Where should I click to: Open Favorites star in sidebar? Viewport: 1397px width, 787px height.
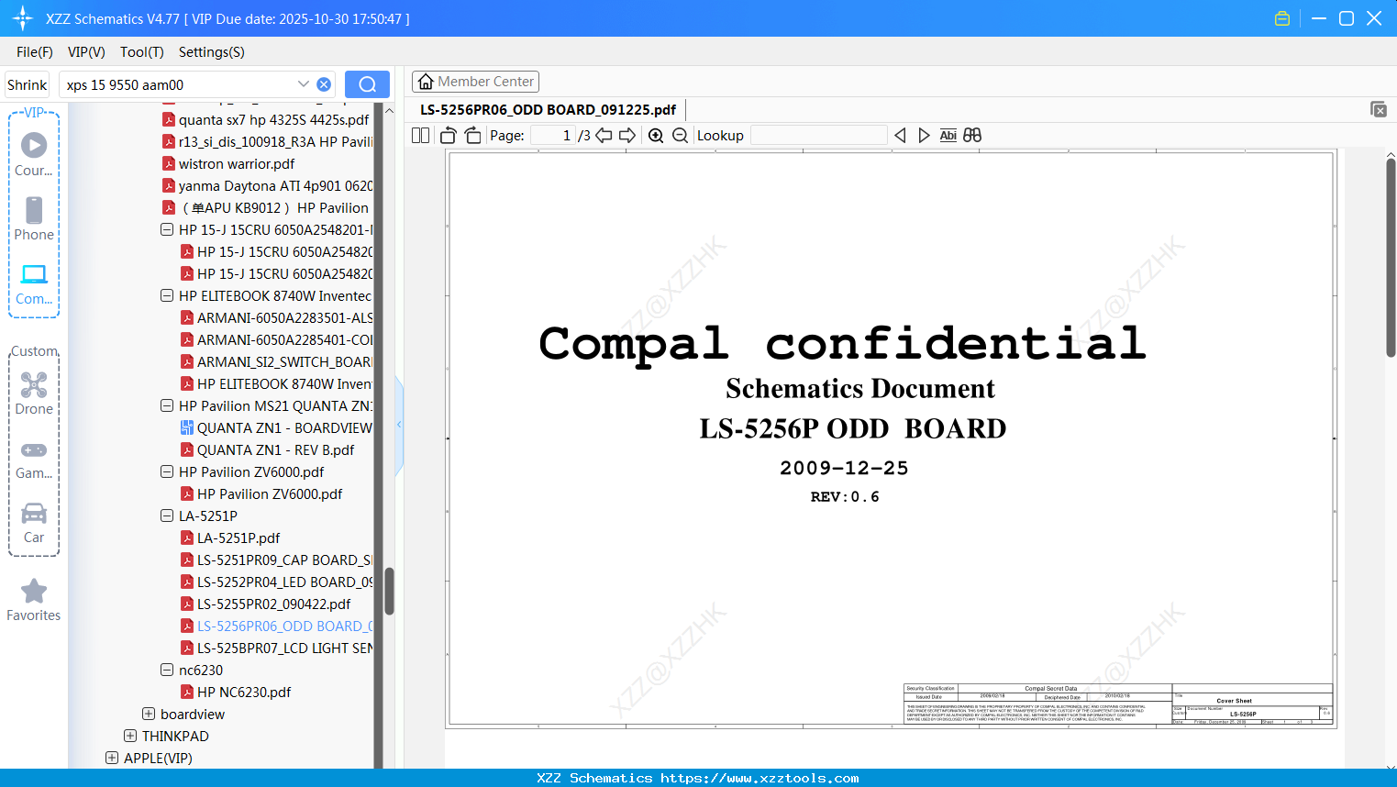(34, 600)
